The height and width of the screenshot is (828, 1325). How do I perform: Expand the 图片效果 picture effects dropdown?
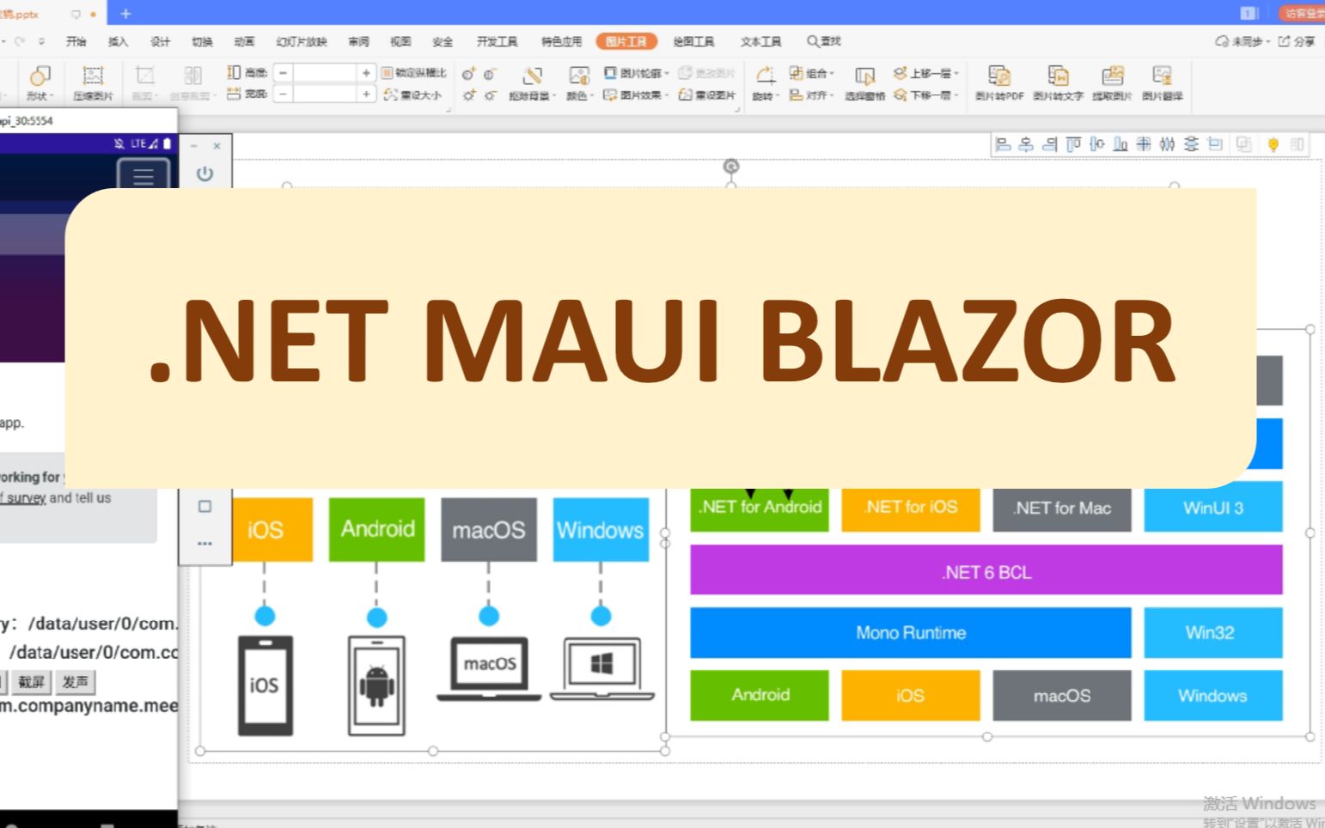pos(667,95)
